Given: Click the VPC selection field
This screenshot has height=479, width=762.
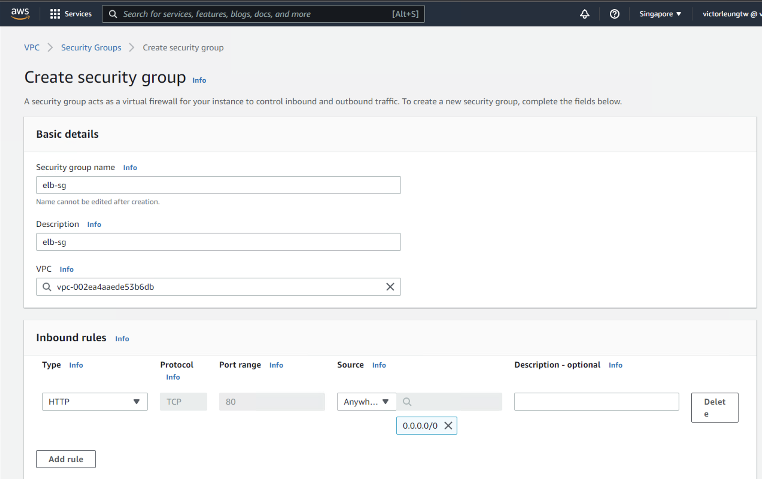Looking at the screenshot, I should coord(218,287).
